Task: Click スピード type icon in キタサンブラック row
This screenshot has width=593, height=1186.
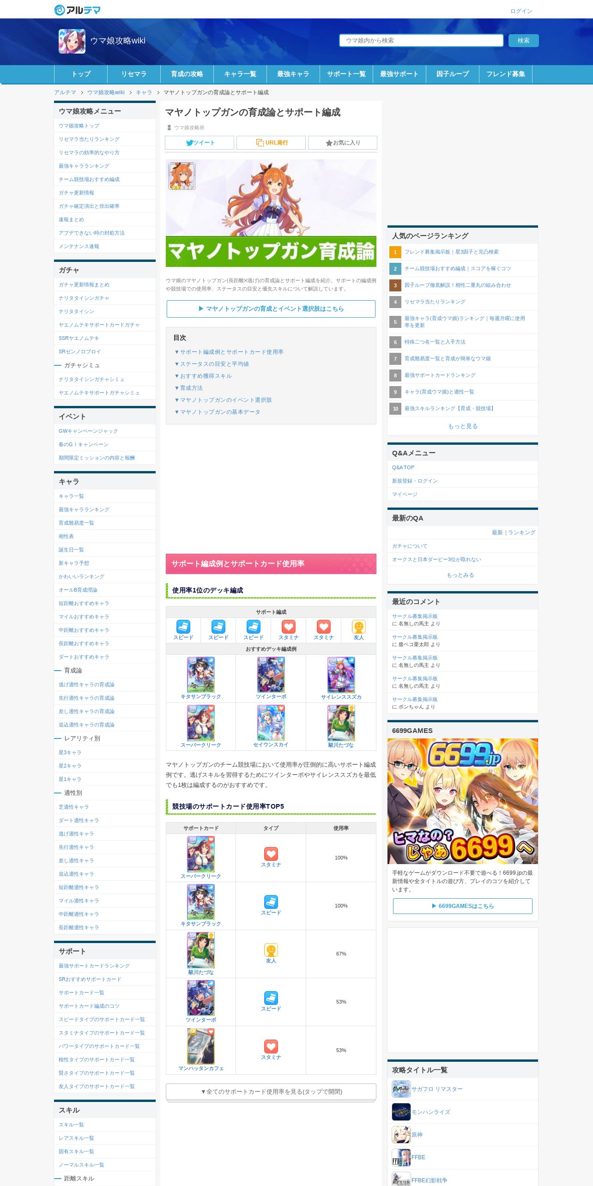Action: coord(271,902)
